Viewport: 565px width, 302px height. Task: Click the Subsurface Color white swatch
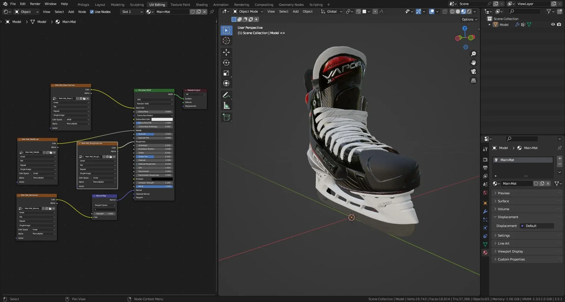[162, 119]
